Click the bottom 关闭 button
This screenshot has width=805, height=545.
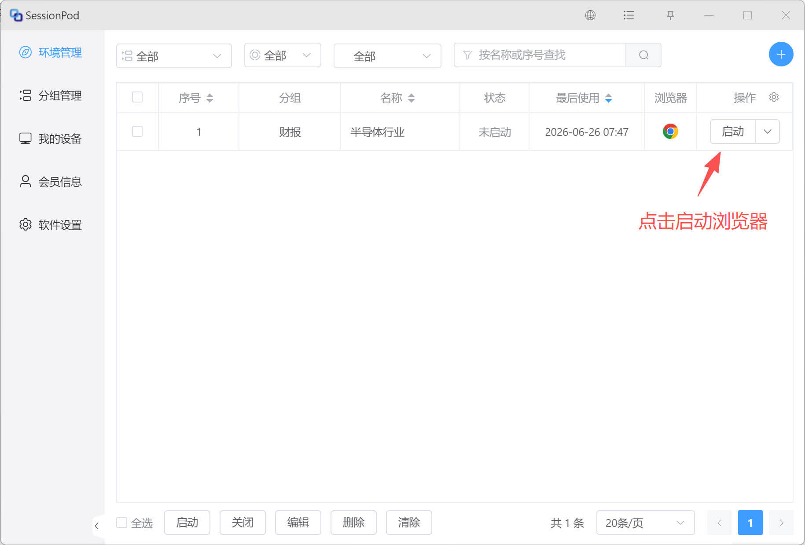click(x=243, y=523)
